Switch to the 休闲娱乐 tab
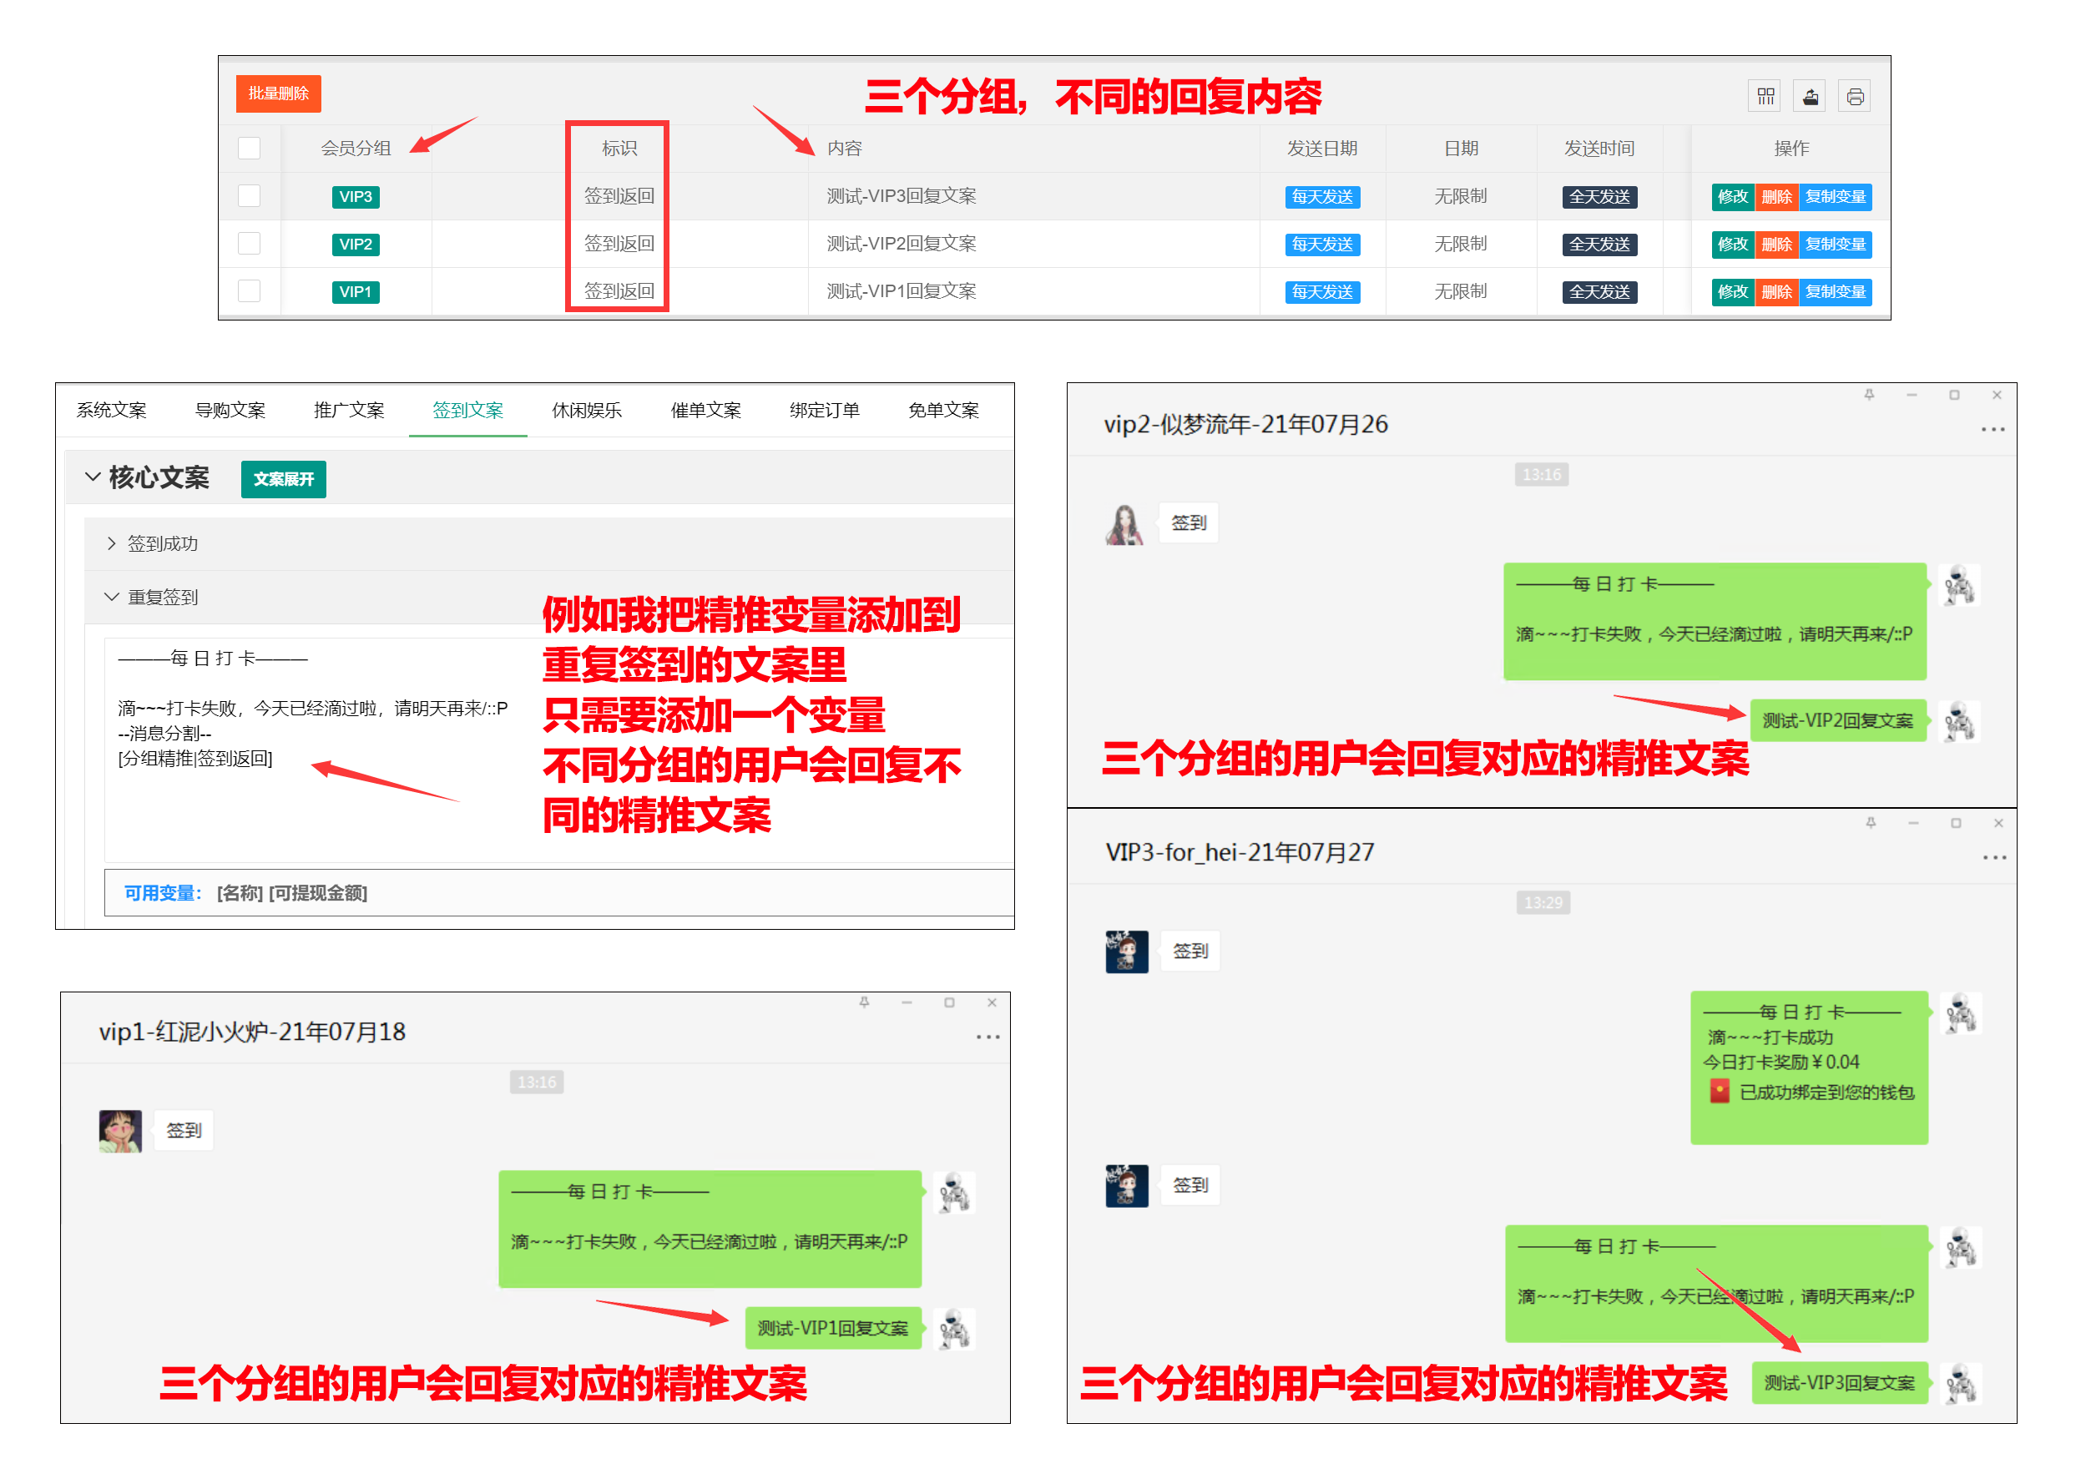This screenshot has height=1474, width=2086. pyautogui.click(x=586, y=411)
